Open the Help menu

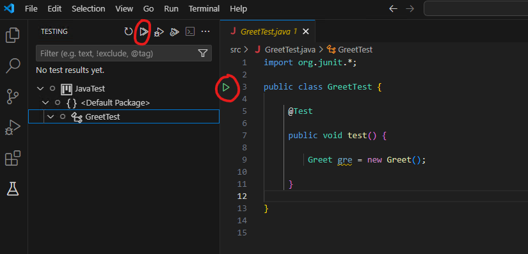point(239,9)
